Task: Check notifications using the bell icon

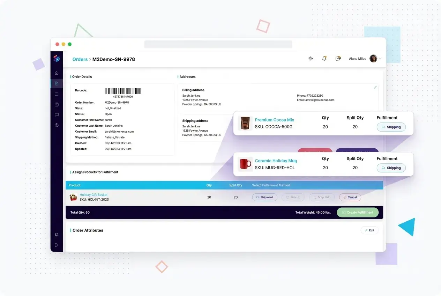Action: (324, 58)
